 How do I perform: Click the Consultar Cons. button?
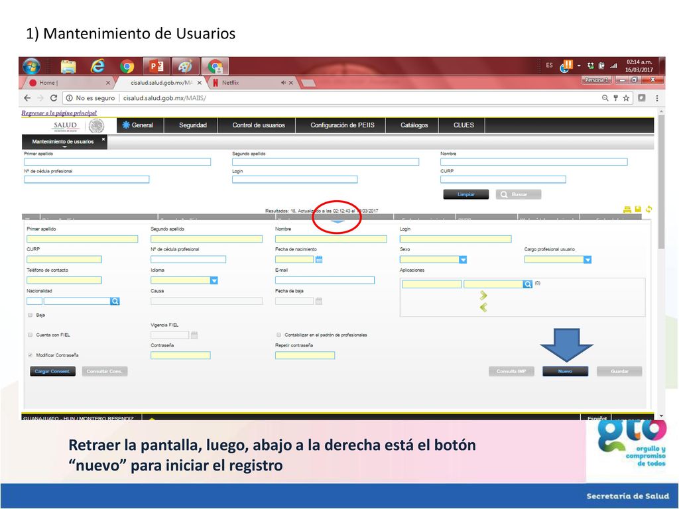[104, 371]
